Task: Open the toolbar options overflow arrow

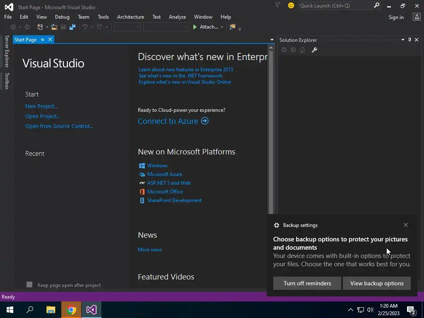Action: point(240,28)
